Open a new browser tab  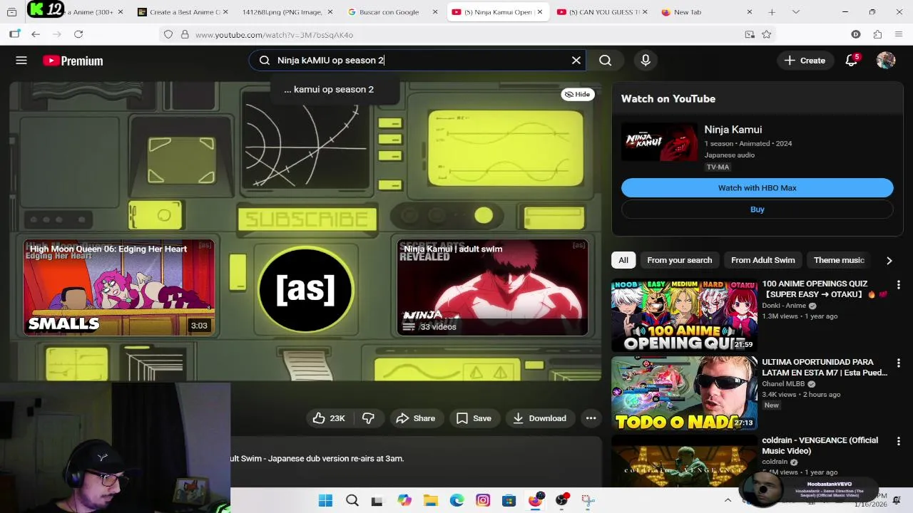tap(772, 12)
